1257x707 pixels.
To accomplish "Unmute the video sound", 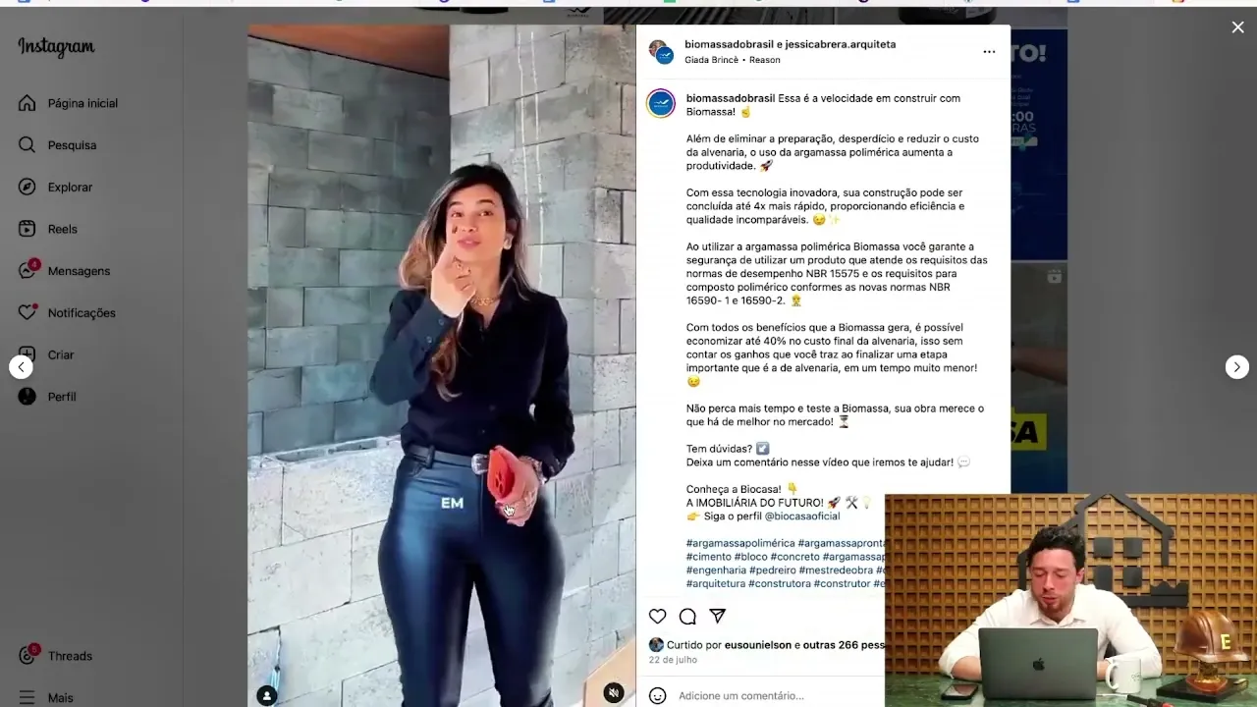I will point(614,692).
